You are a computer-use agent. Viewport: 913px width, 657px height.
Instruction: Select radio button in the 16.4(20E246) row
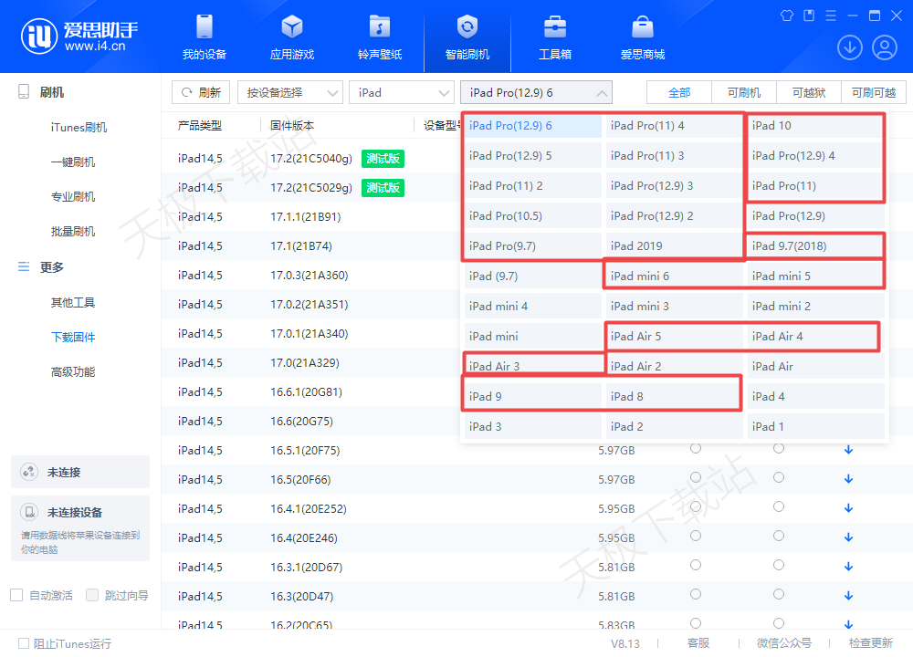(696, 537)
